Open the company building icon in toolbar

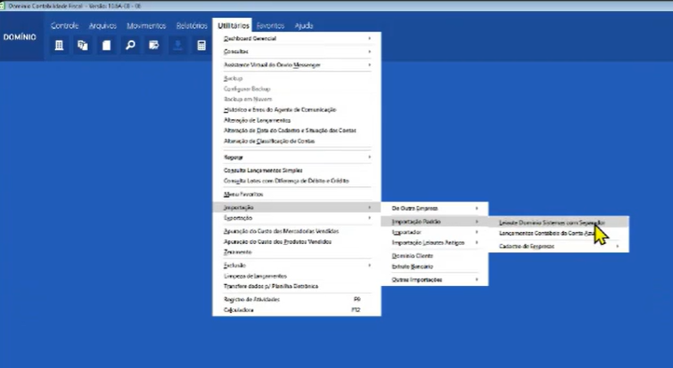60,45
